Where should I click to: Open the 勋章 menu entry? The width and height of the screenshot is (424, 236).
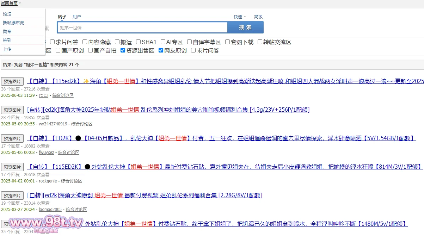(x=7, y=32)
